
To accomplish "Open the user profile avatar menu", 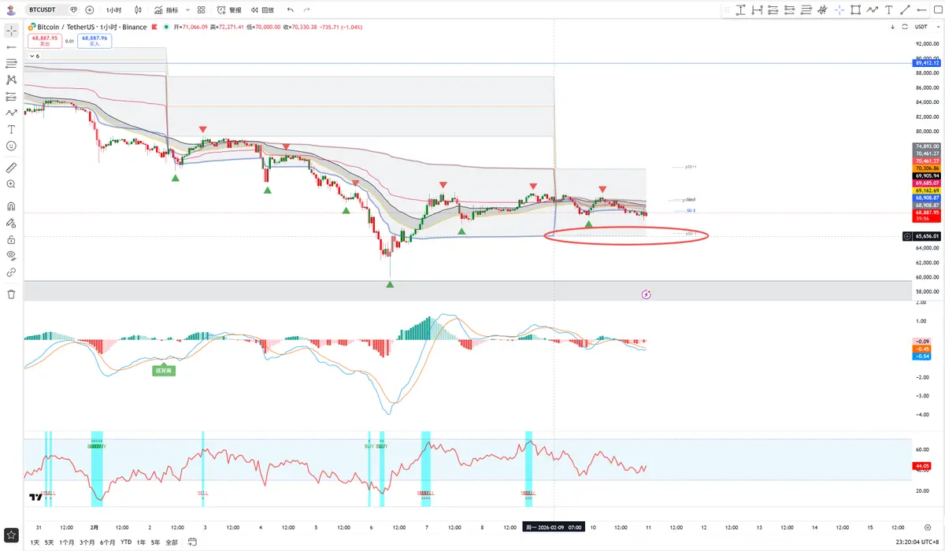I will pos(10,10).
